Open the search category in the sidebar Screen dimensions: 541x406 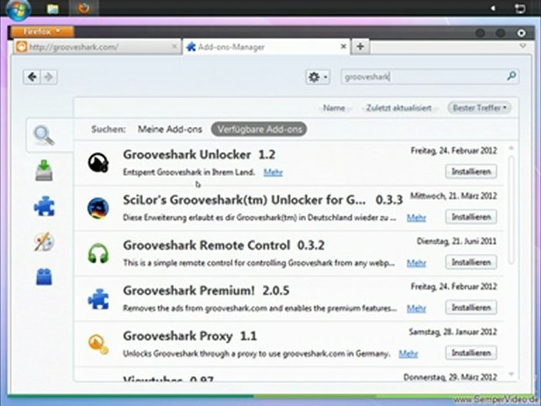44,134
